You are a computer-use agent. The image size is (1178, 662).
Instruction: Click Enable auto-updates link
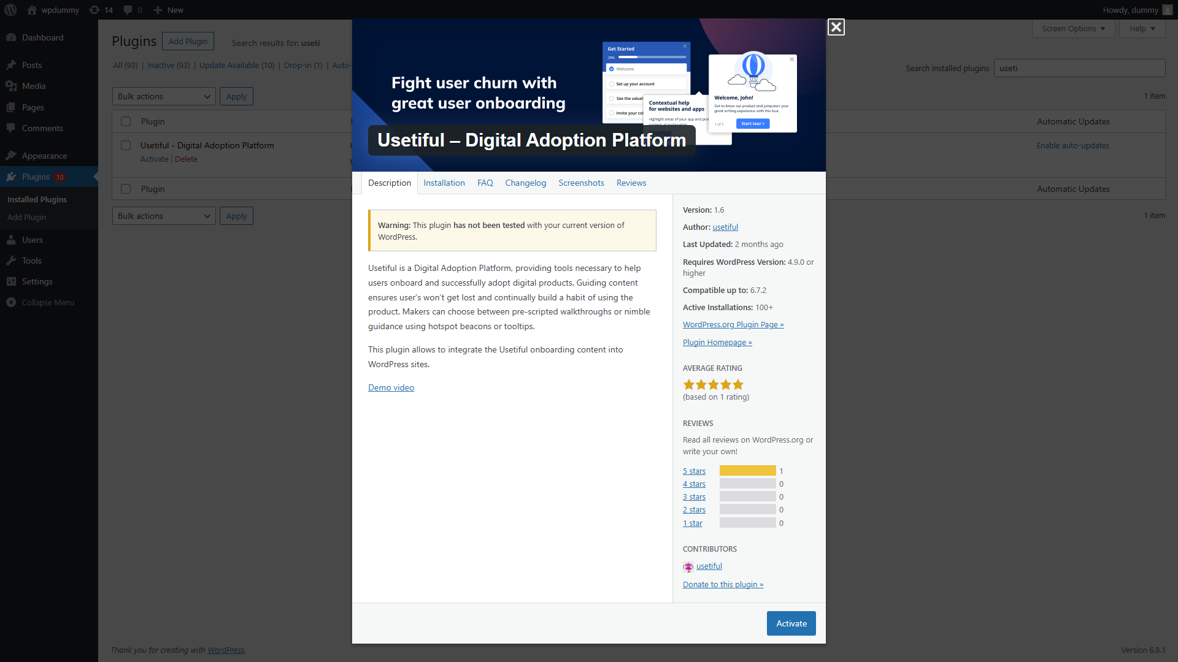(1072, 145)
